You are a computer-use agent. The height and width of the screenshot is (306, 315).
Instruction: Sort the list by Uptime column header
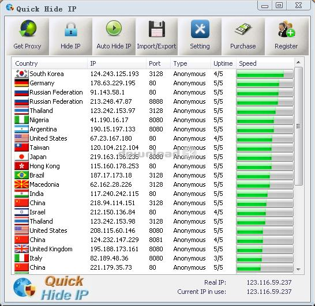pos(223,63)
